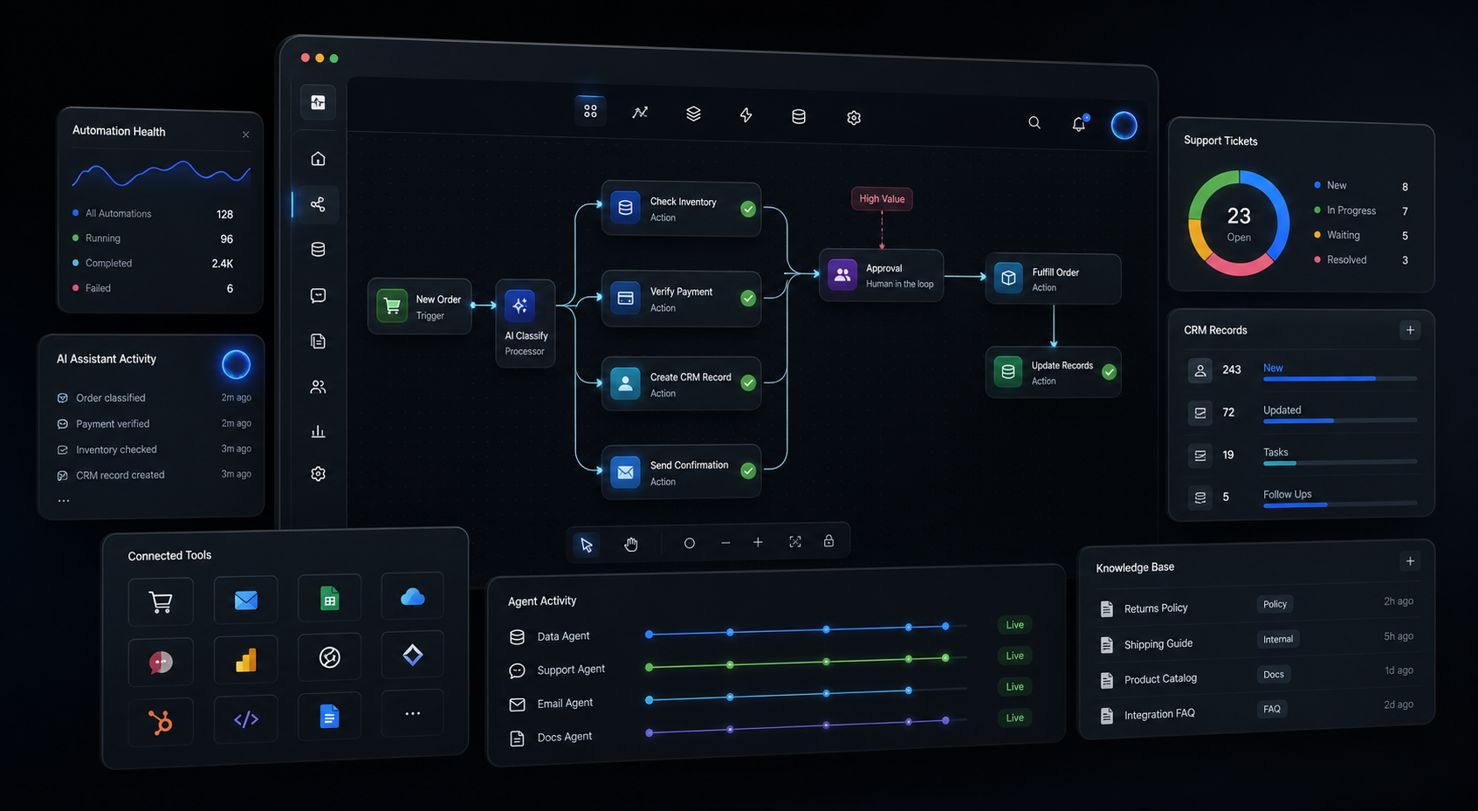Click the Live badge for Docs Agent

coord(1014,718)
